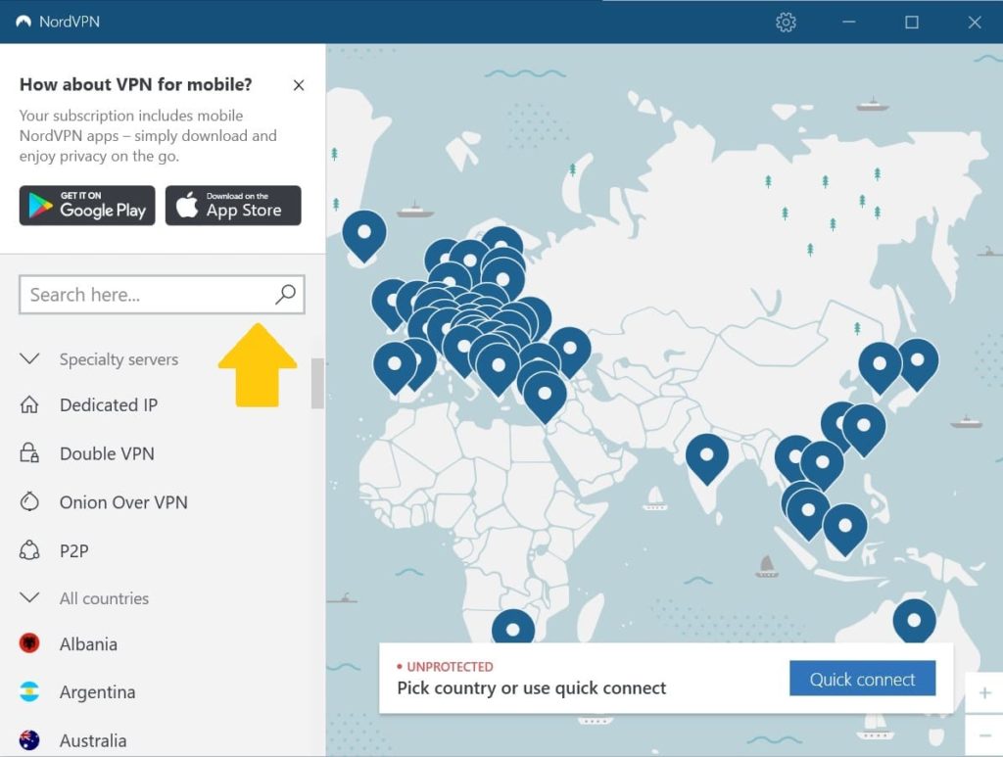Image resolution: width=1003 pixels, height=757 pixels.
Task: Close the NordVPN window
Action: (x=975, y=23)
